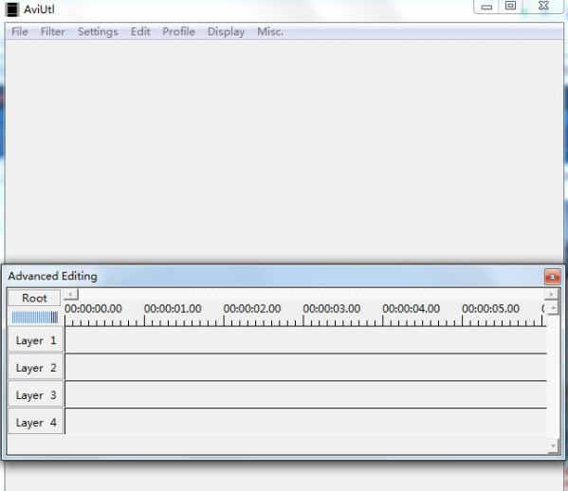
Task: Open the Root scene dropdown
Action: [34, 298]
